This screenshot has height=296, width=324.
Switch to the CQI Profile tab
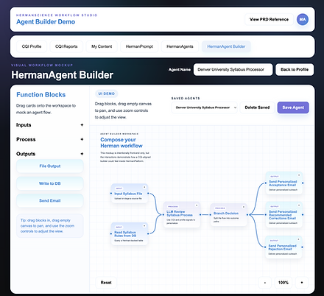point(32,46)
